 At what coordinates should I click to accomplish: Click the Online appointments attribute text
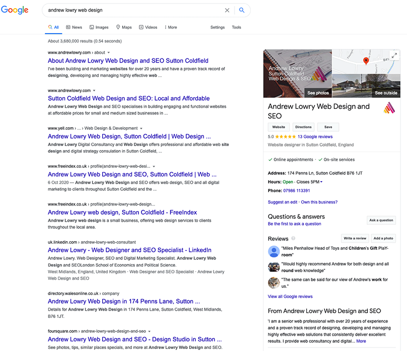coord(294,160)
